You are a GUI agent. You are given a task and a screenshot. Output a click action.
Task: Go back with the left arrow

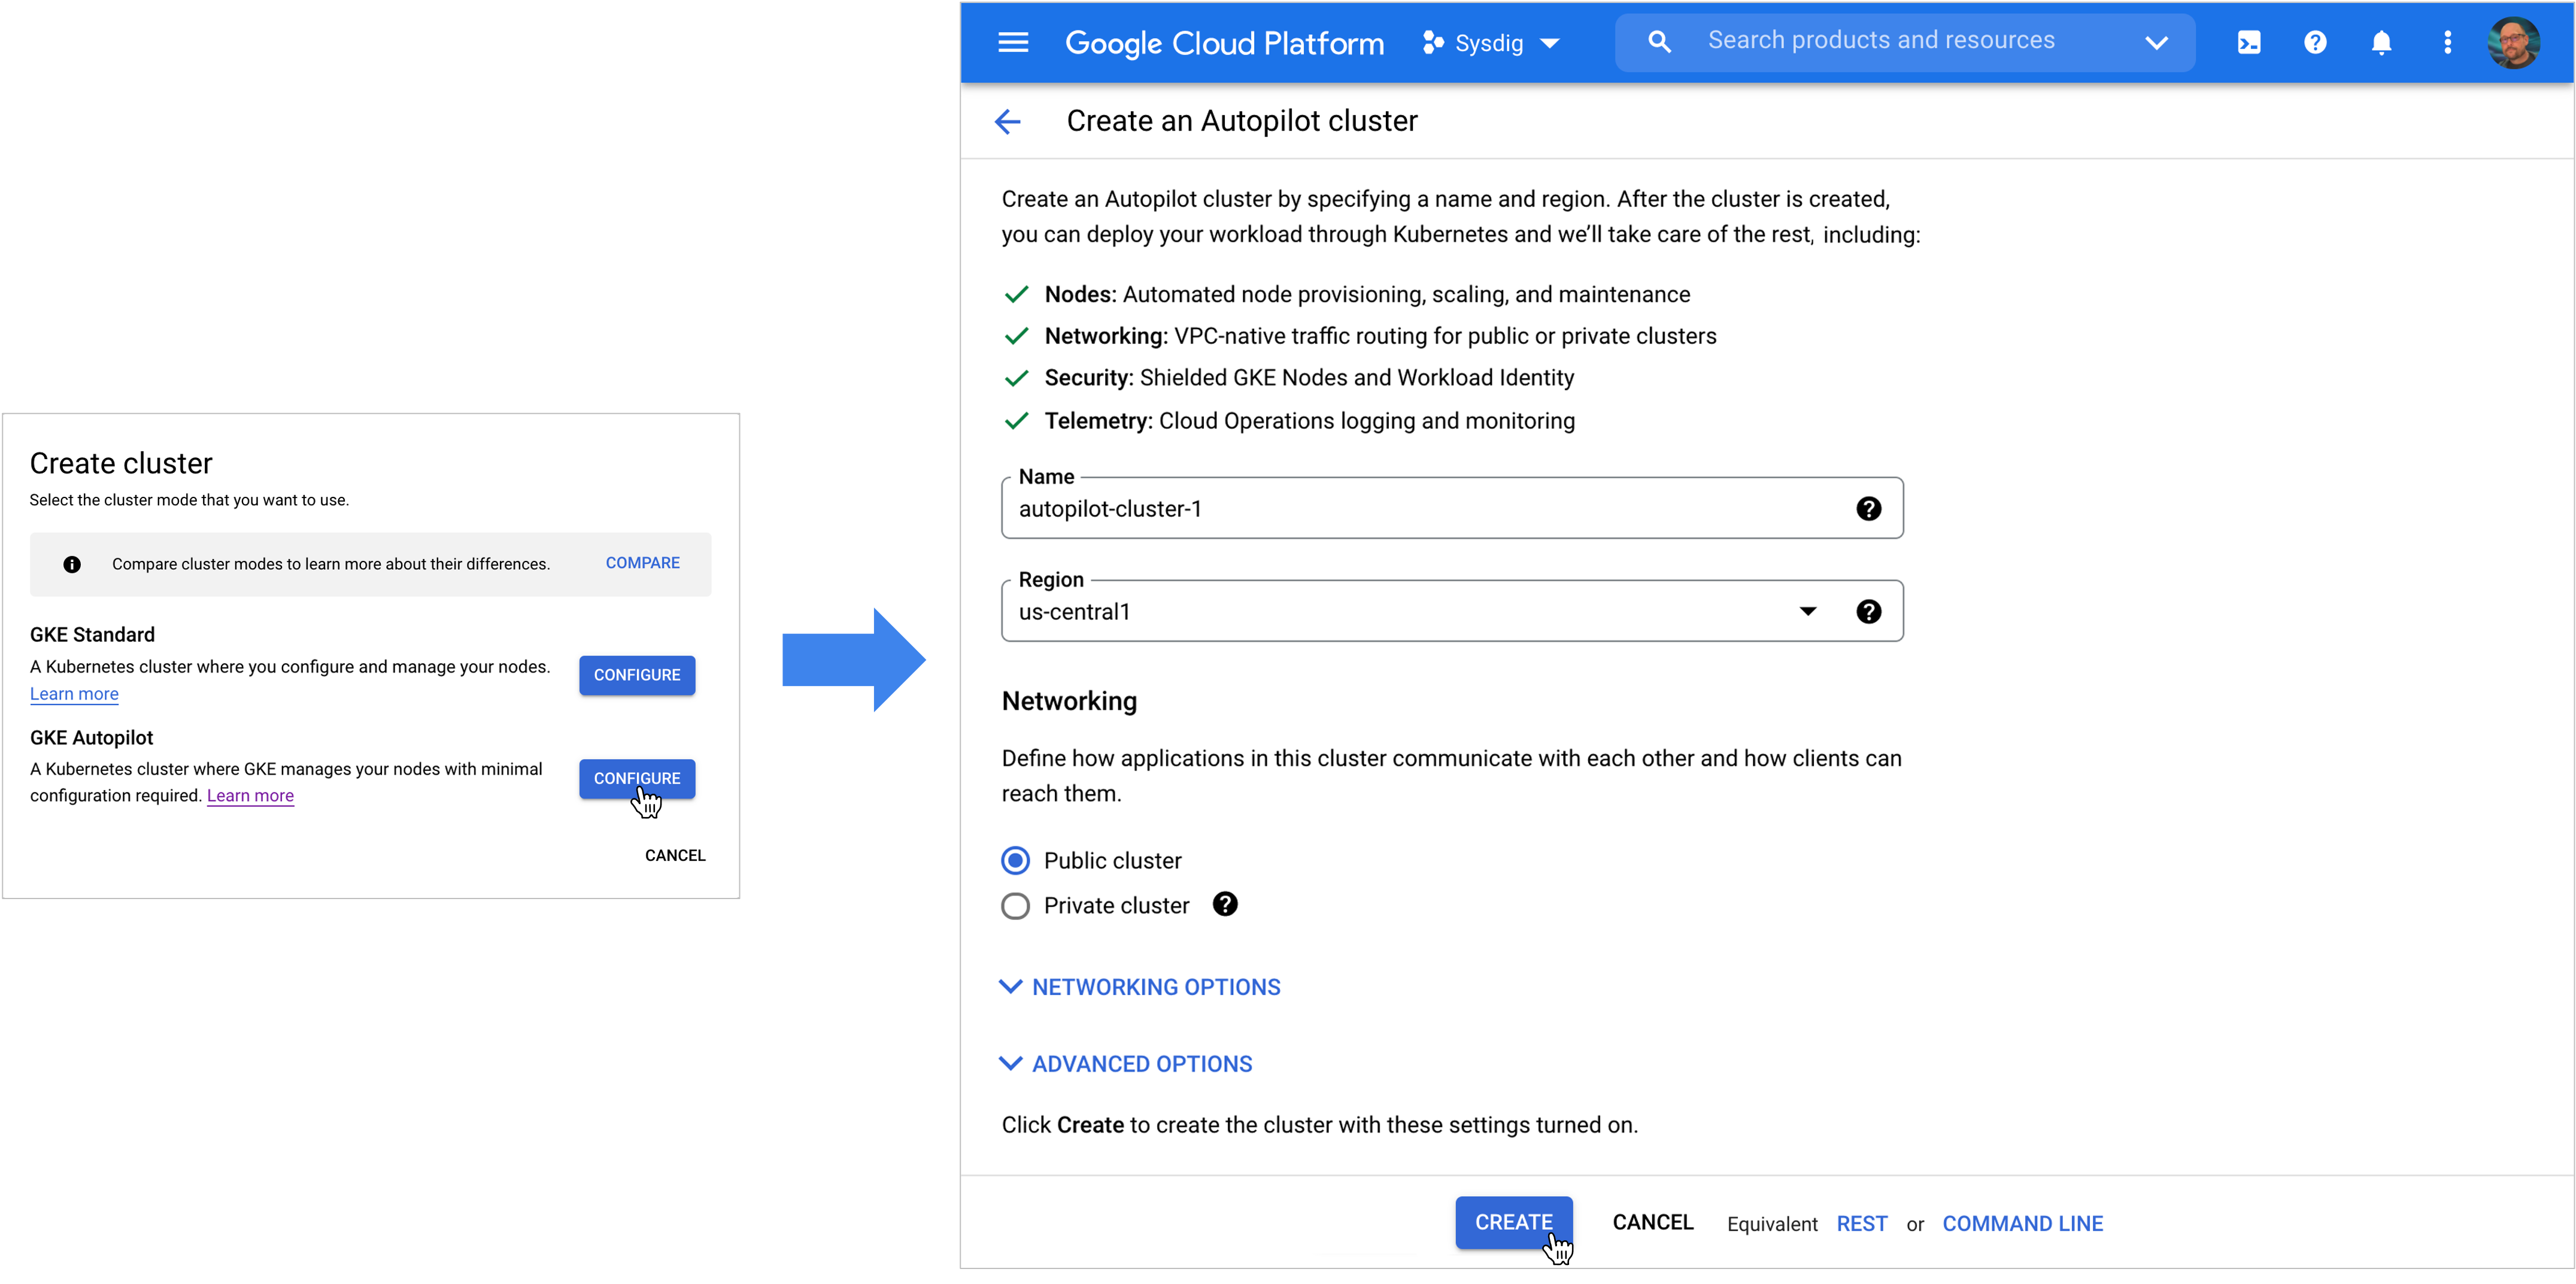click(x=1007, y=122)
